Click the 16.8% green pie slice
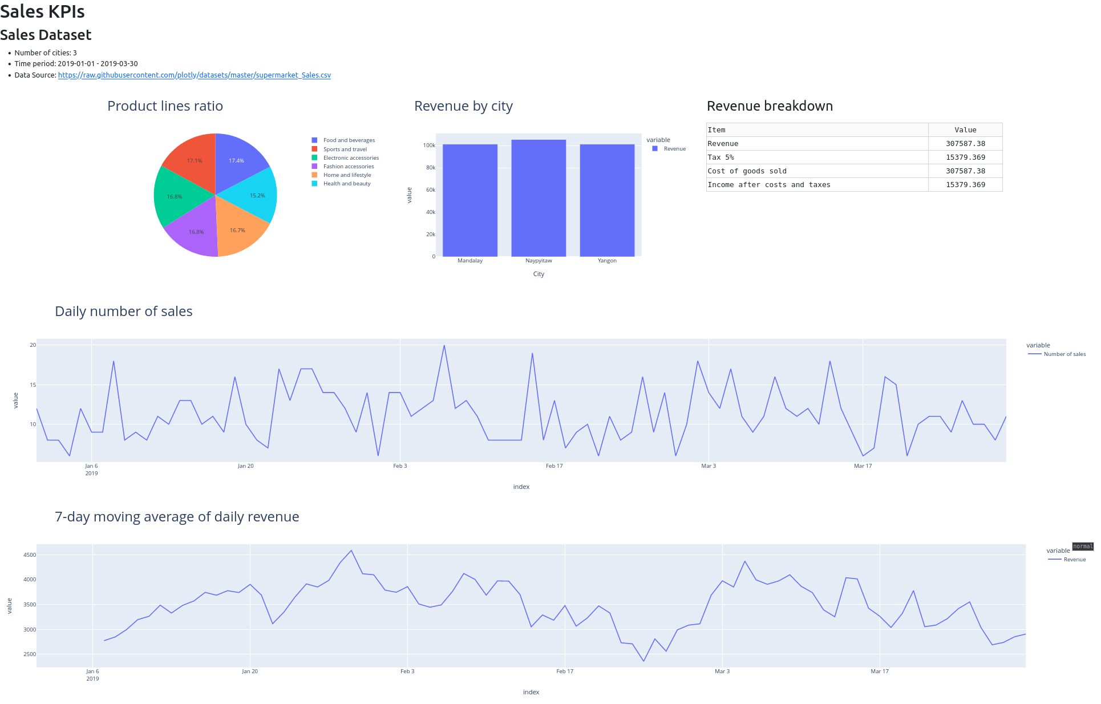 coord(175,197)
